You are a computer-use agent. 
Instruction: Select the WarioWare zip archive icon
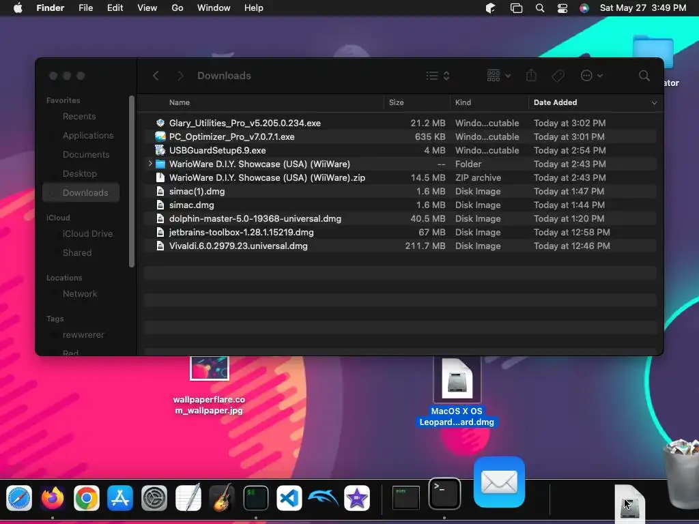coord(160,178)
